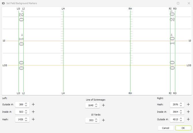Image resolution: width=193 pixels, height=133 pixels.
Task: Increase the Left Inside # value
Action: pyautogui.click(x=26, y=111)
